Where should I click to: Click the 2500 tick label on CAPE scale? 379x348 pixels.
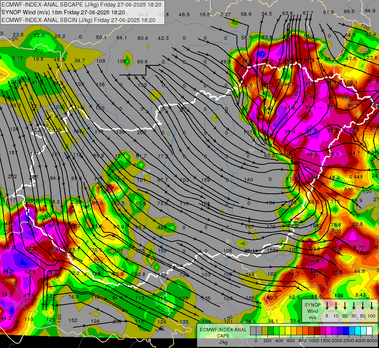click(349, 341)
